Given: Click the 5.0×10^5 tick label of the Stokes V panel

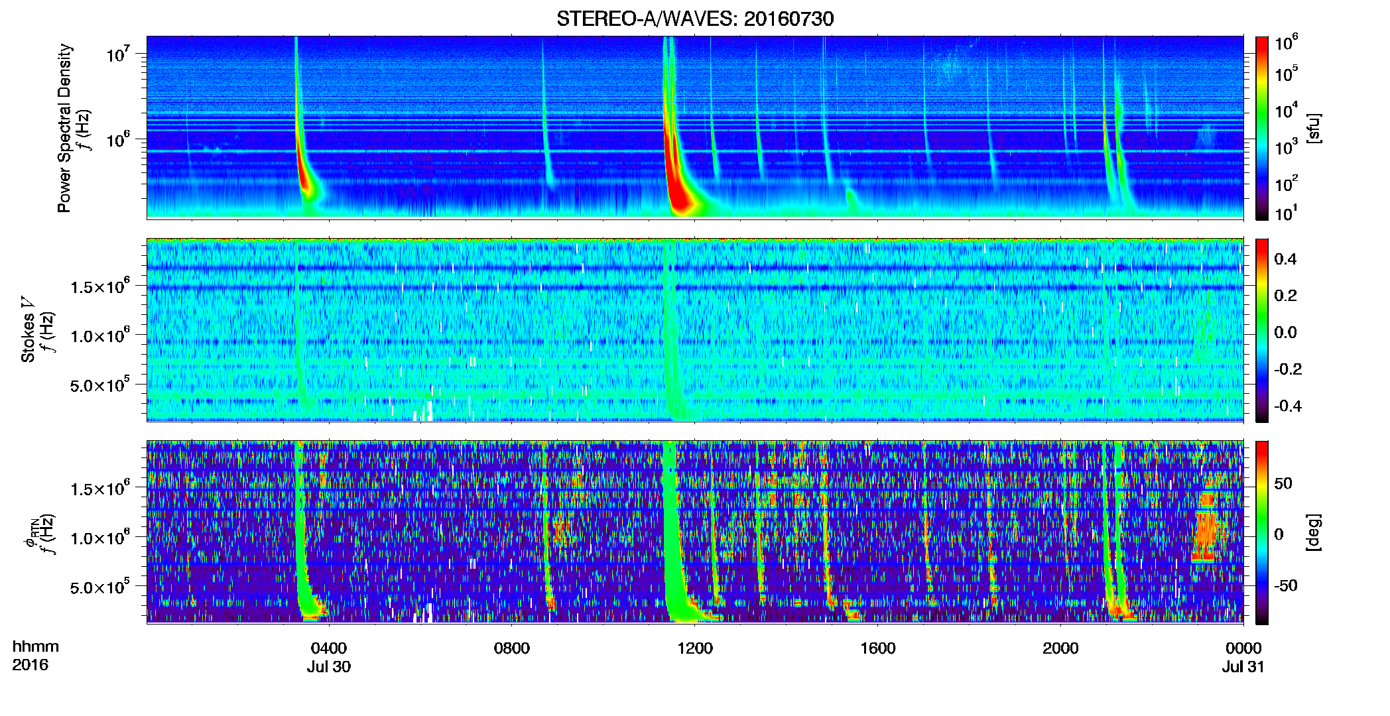Looking at the screenshot, I should 101,385.
